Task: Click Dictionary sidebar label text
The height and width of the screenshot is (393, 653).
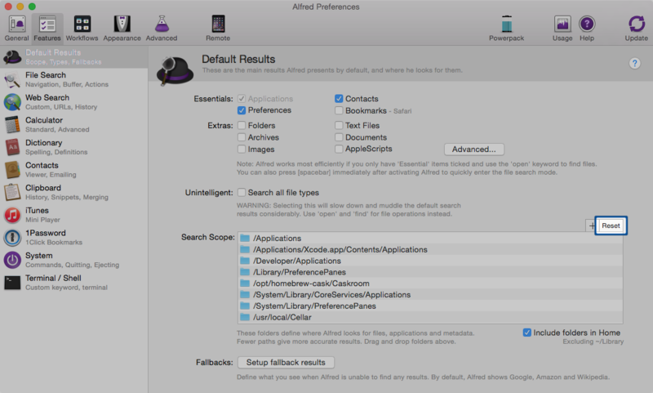Action: [x=44, y=142]
